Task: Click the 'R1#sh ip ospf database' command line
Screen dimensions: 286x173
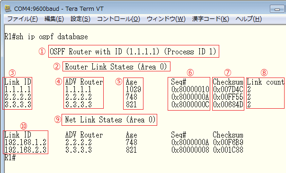Action: click(x=46, y=37)
